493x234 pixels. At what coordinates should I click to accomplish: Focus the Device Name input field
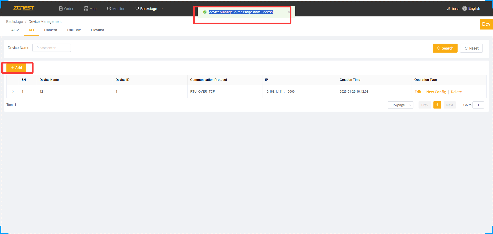click(x=52, y=48)
